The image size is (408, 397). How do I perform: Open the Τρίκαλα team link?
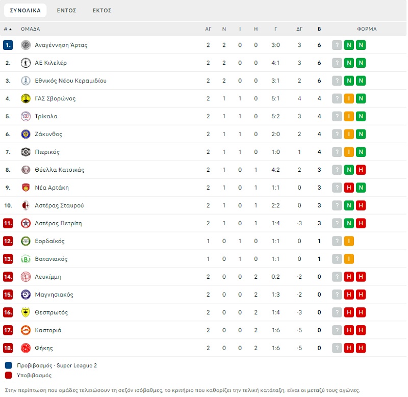click(46, 116)
